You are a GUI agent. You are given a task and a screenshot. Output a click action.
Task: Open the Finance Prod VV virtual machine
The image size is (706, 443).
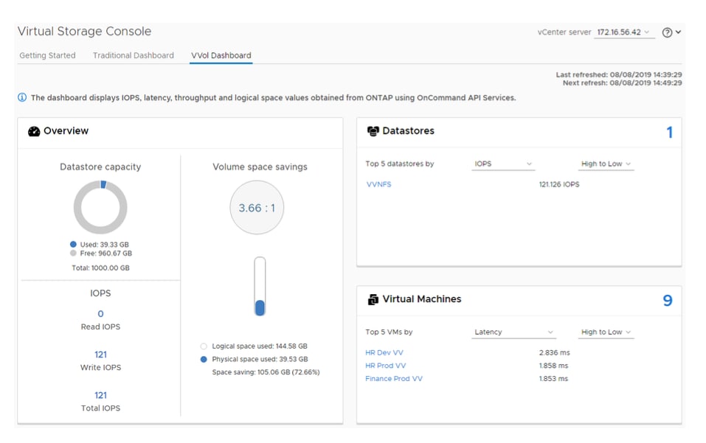pos(394,379)
